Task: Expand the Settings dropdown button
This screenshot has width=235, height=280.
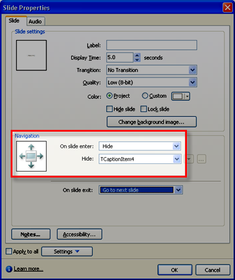Action: [x=67, y=251]
